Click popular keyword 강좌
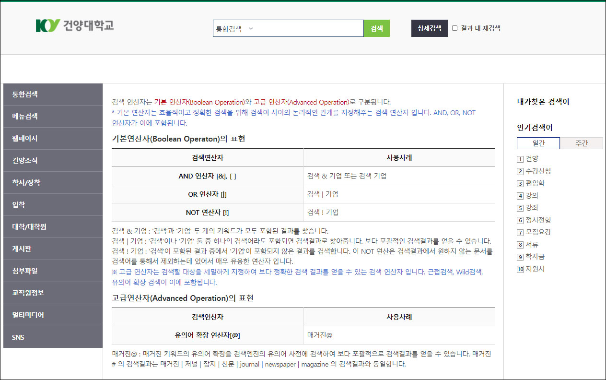This screenshot has width=606, height=380. (532, 208)
